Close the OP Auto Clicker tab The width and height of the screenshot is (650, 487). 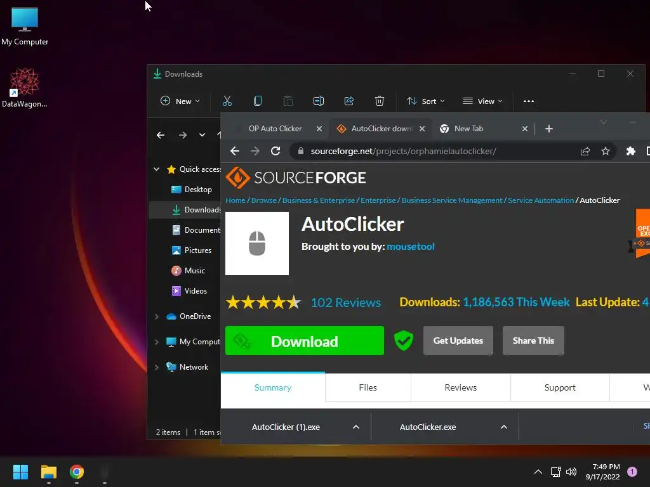point(319,129)
